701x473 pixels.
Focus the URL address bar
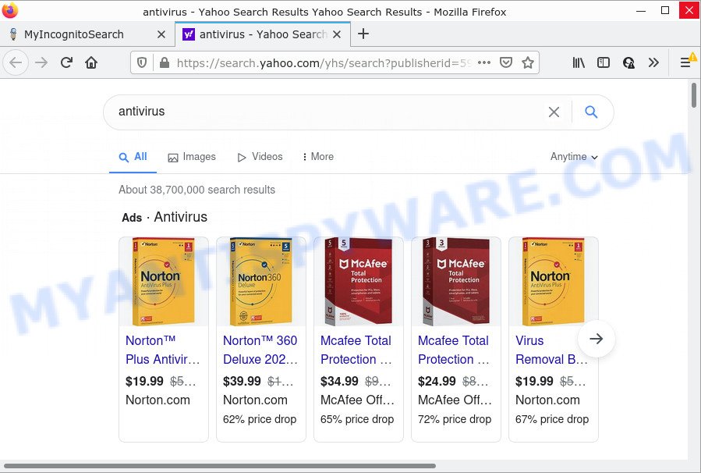coord(324,62)
